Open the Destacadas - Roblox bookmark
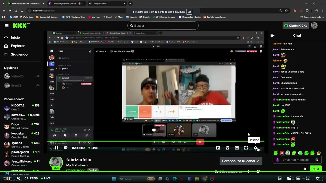 pyautogui.click(x=189, y=17)
